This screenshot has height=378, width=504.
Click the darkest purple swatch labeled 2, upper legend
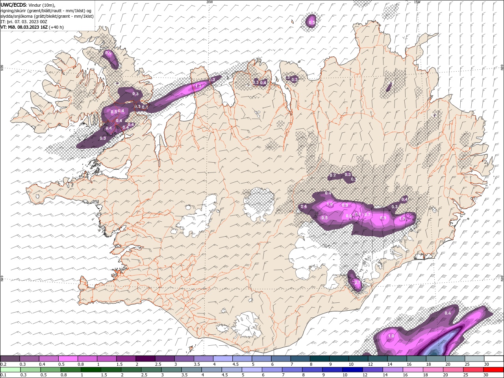point(145,359)
